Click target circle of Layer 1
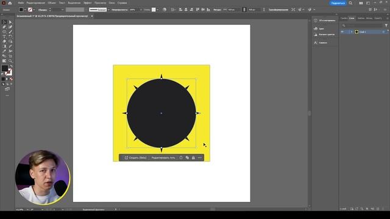The height and width of the screenshot is (219, 390). coord(383,32)
